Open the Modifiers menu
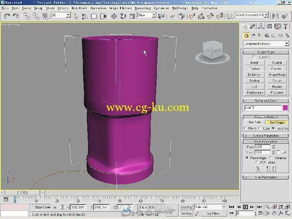This screenshot has width=292, height=219. (79, 8)
